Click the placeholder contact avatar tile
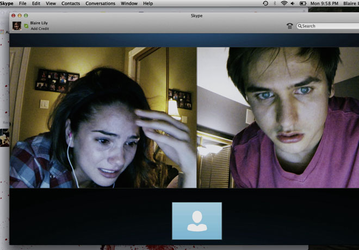Viewport: 359px width, 250px height. point(197,221)
